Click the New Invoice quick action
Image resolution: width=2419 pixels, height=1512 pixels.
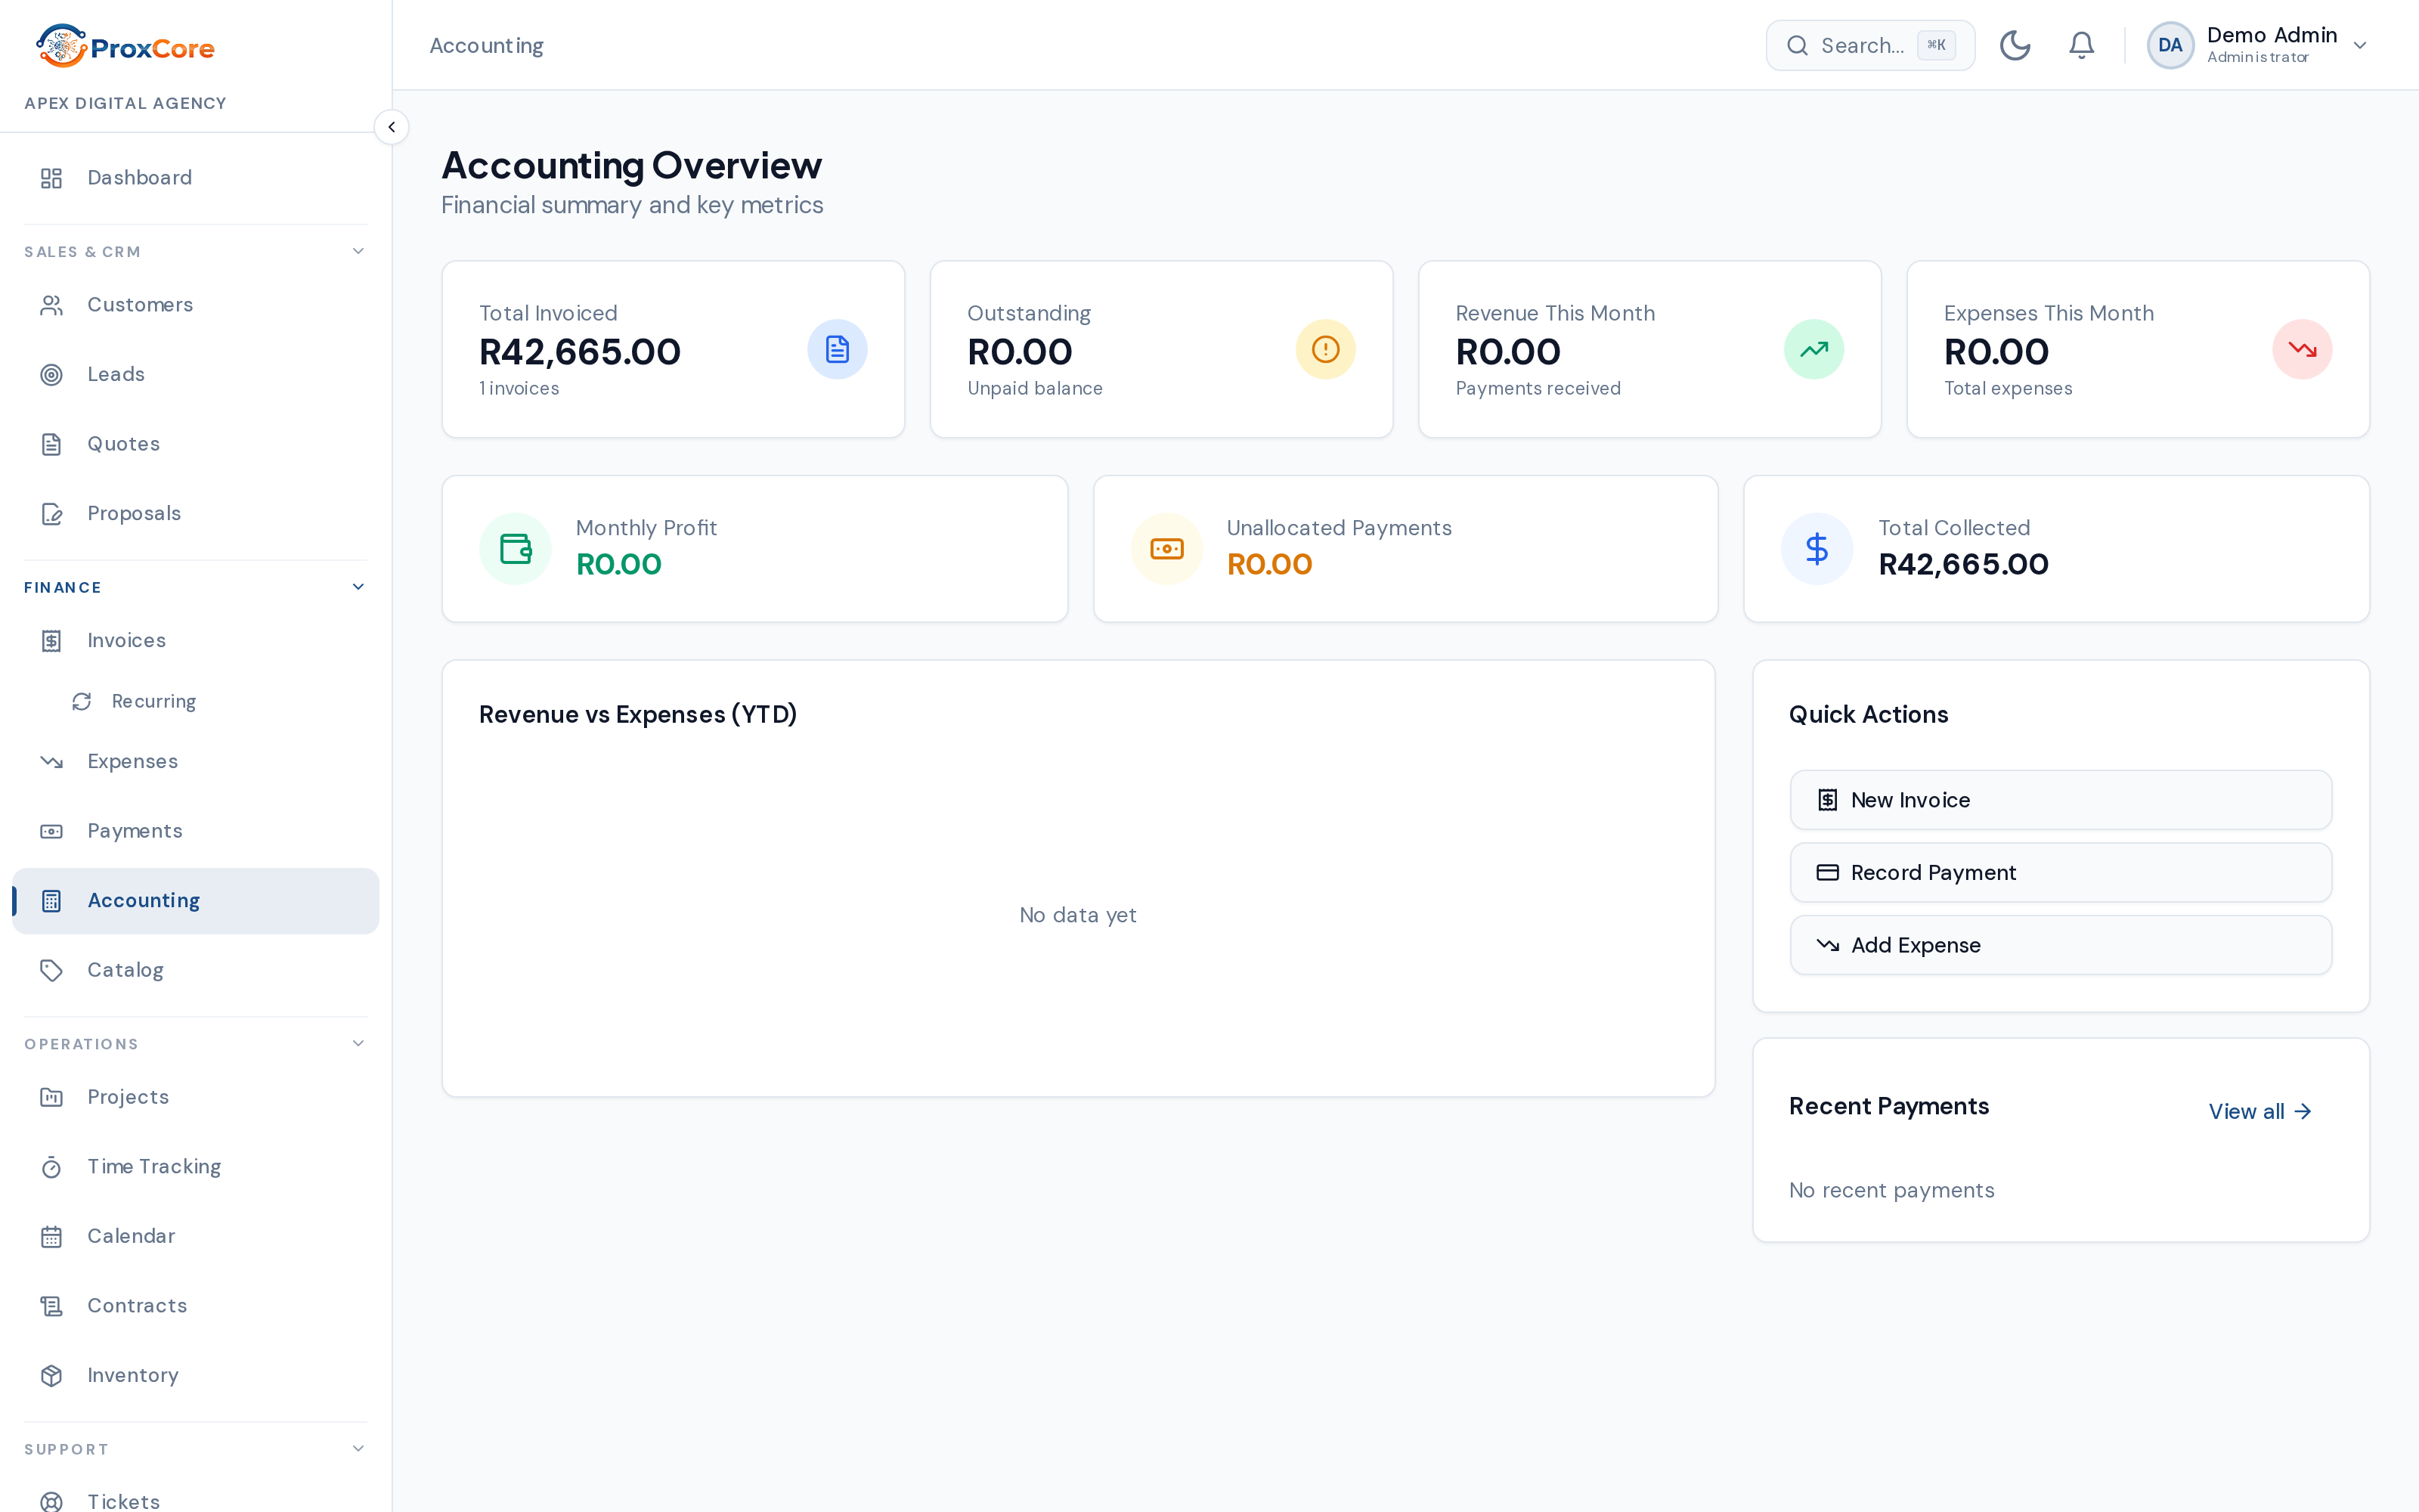click(x=2060, y=800)
